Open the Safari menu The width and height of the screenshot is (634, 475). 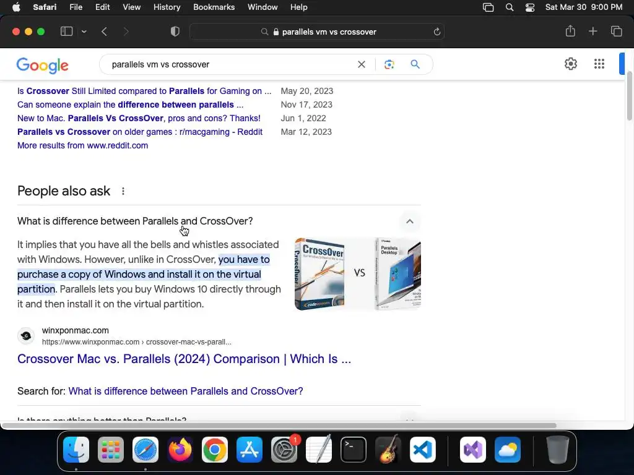(45, 7)
